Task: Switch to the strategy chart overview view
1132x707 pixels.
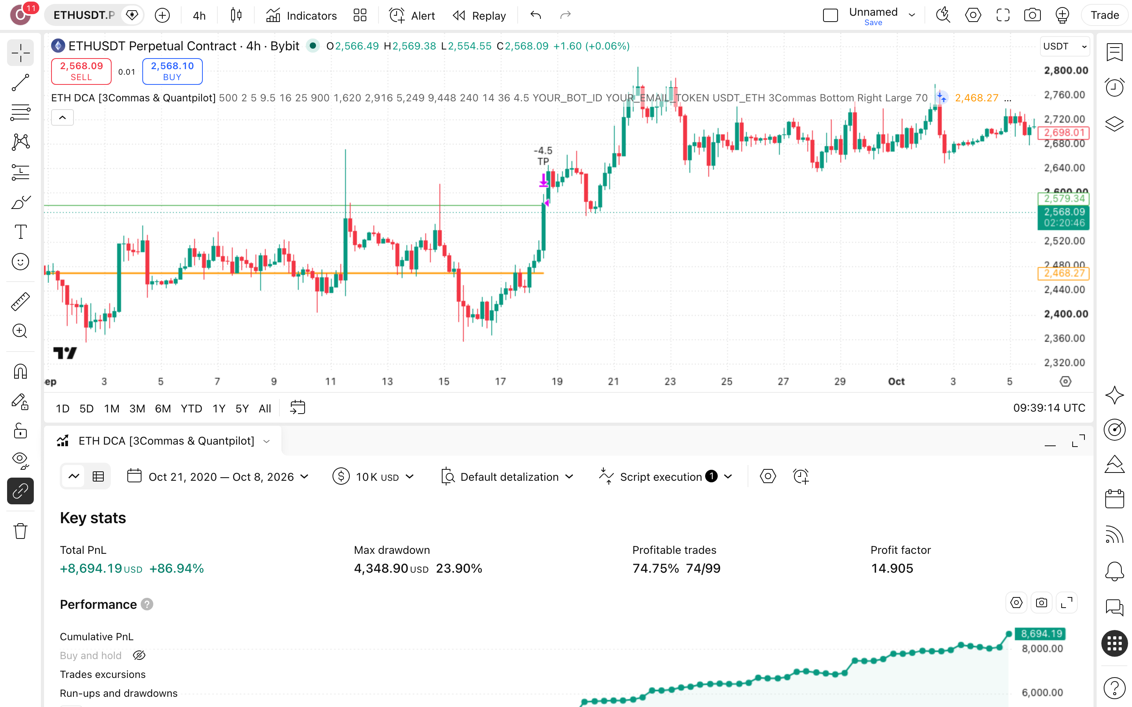Action: click(74, 476)
